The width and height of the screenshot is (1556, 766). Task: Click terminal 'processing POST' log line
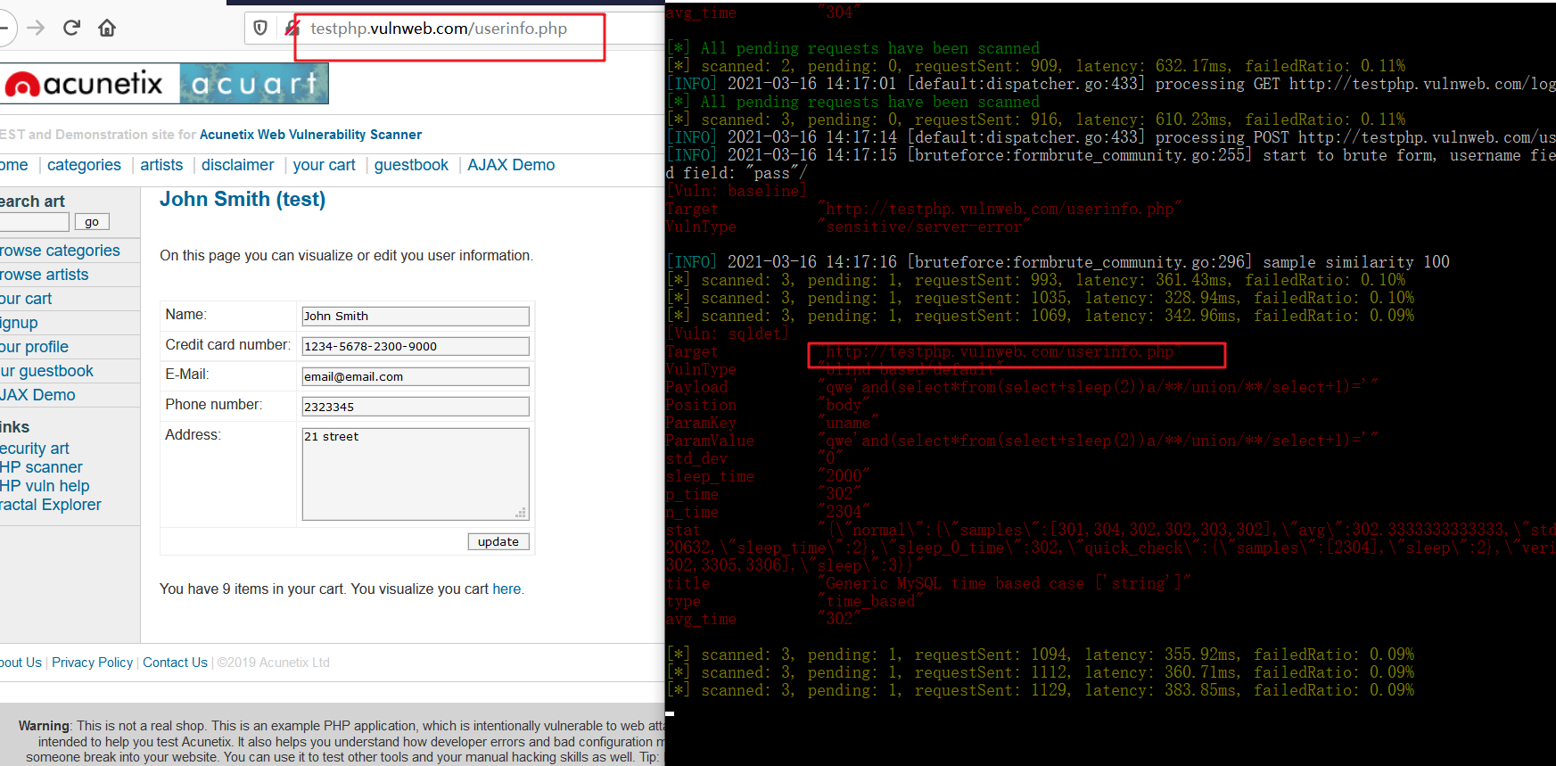(x=1111, y=137)
